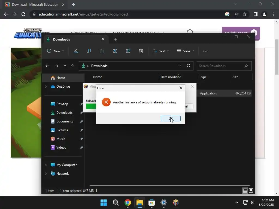279x209 pixels.
Task: Close the Minecraft Education Chrome tab
Action: coord(63,5)
